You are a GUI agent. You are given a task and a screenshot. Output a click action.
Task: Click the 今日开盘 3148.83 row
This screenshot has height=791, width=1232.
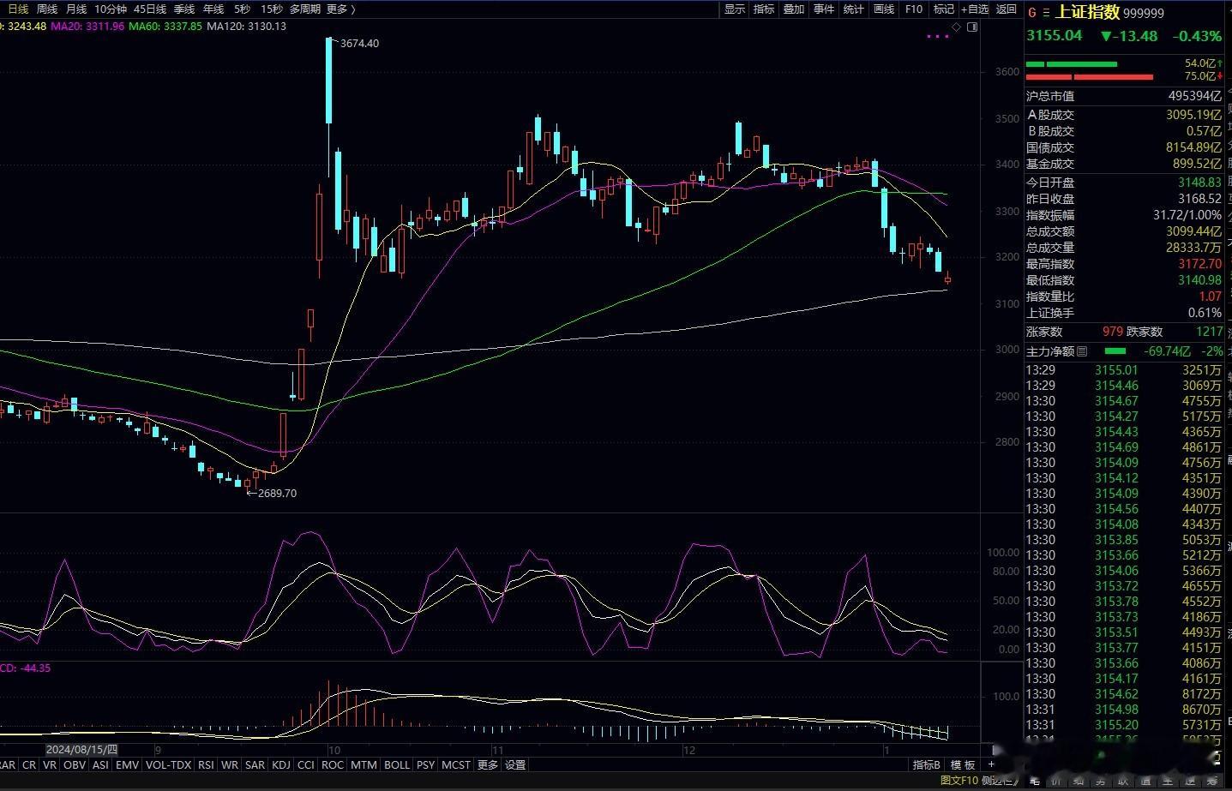pos(1124,182)
